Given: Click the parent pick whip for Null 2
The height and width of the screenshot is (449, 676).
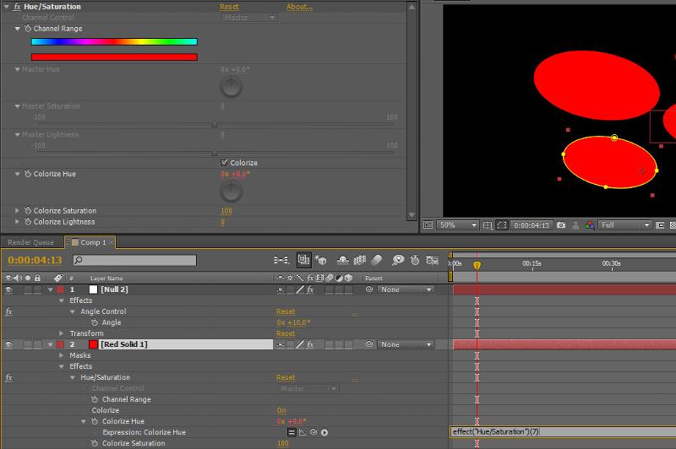Looking at the screenshot, I should click(x=369, y=289).
